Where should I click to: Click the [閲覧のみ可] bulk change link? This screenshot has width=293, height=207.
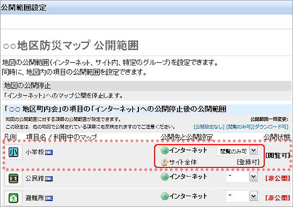coord(239,127)
